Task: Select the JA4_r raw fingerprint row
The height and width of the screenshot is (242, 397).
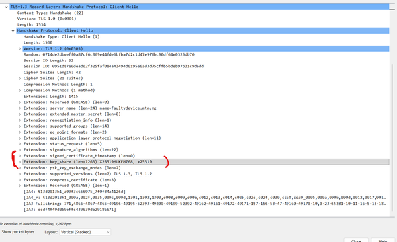Action: pos(205,198)
